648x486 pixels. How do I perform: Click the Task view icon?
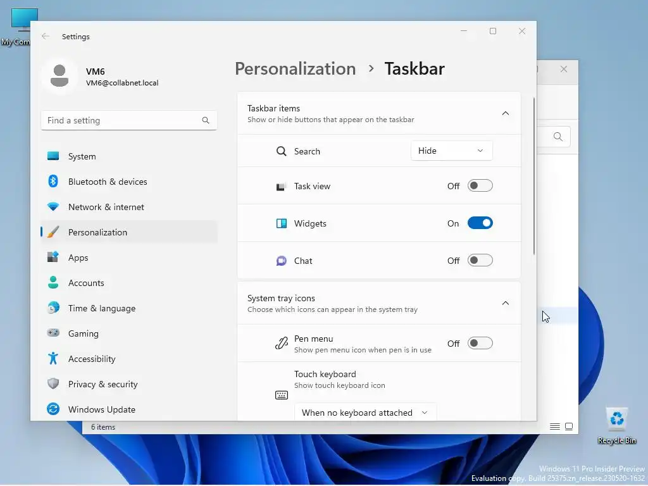281,187
